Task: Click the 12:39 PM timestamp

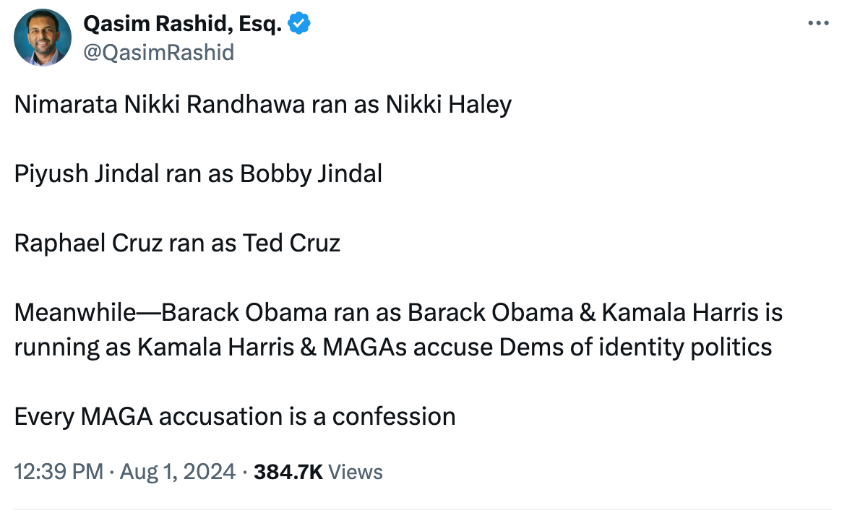Action: pyautogui.click(x=59, y=472)
